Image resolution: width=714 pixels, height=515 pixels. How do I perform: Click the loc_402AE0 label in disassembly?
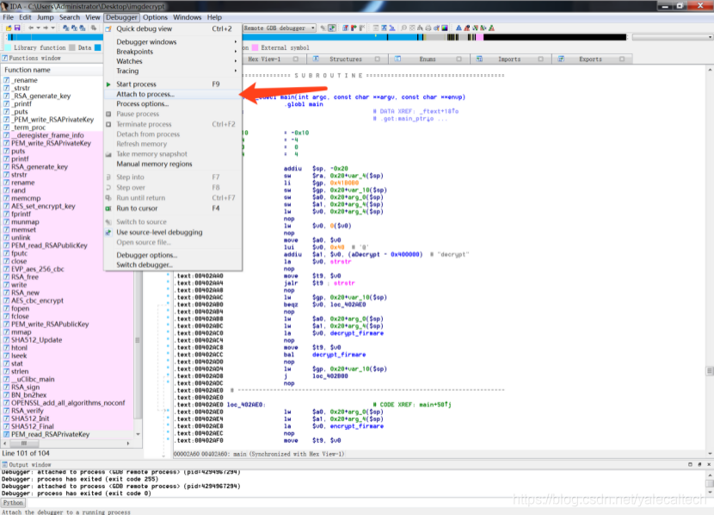pos(245,405)
